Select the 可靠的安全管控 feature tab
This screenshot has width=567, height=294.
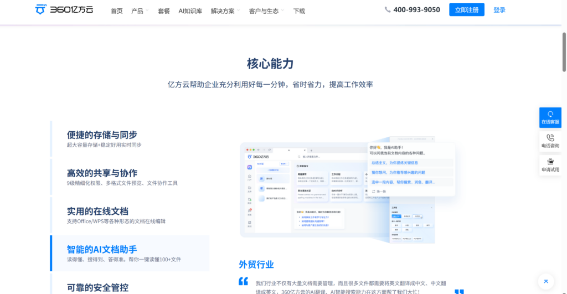tap(130, 284)
